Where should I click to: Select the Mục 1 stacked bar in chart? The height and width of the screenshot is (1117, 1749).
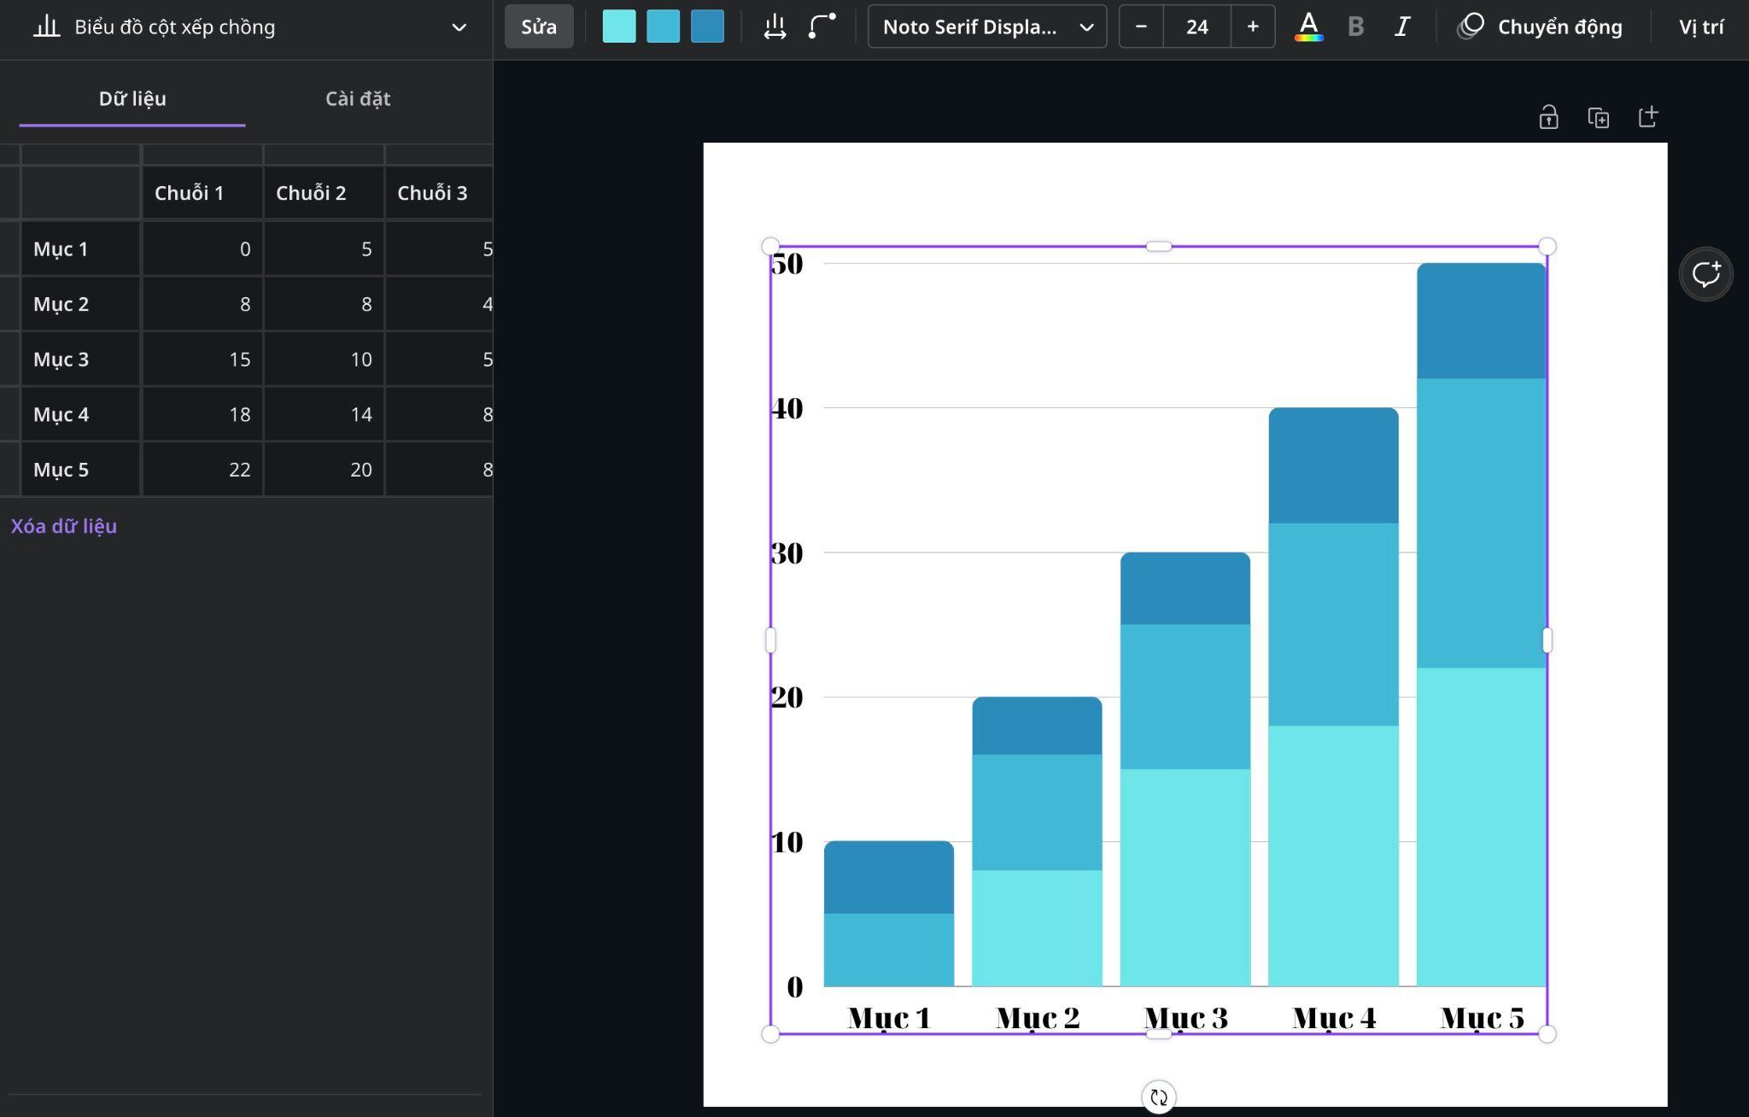coord(888,914)
